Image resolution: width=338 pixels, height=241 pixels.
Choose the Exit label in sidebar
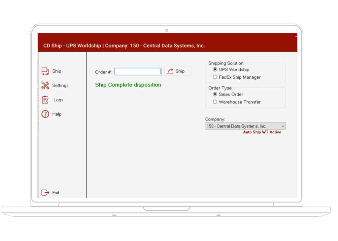point(56,193)
